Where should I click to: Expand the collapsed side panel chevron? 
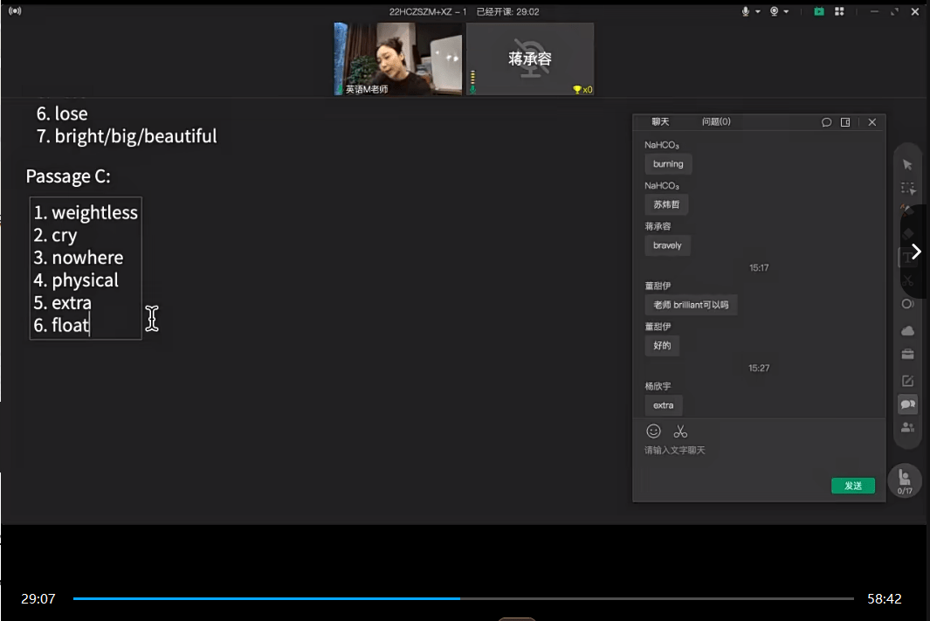916,252
